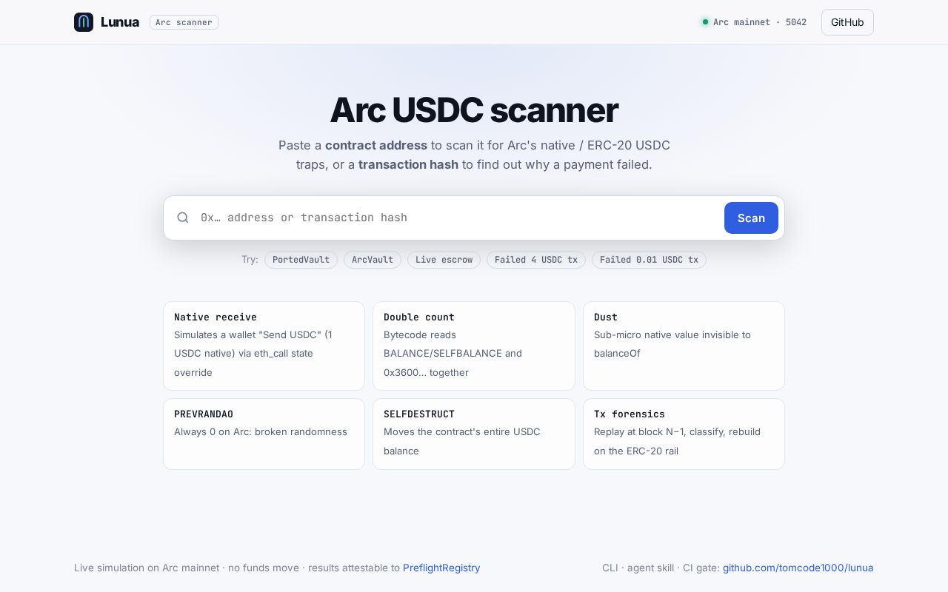This screenshot has height=592, width=948.
Task: Select the Native receive card
Action: click(x=264, y=346)
